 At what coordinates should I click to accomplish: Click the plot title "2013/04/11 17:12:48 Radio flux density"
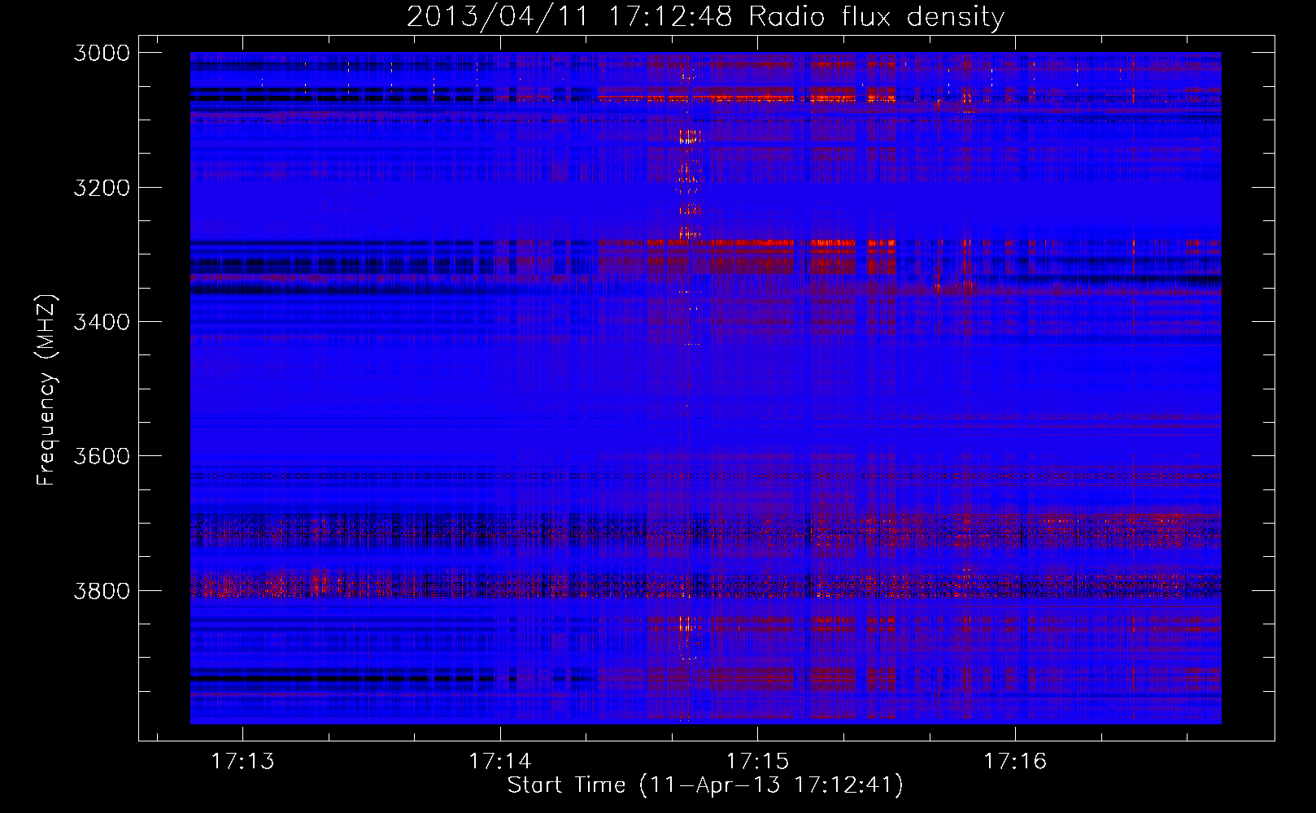[x=705, y=16]
